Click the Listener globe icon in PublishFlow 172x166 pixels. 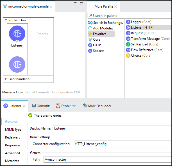point(17,34)
